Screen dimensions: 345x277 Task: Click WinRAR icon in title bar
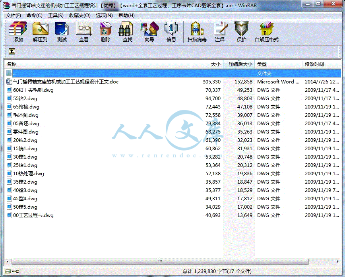click(6, 5)
